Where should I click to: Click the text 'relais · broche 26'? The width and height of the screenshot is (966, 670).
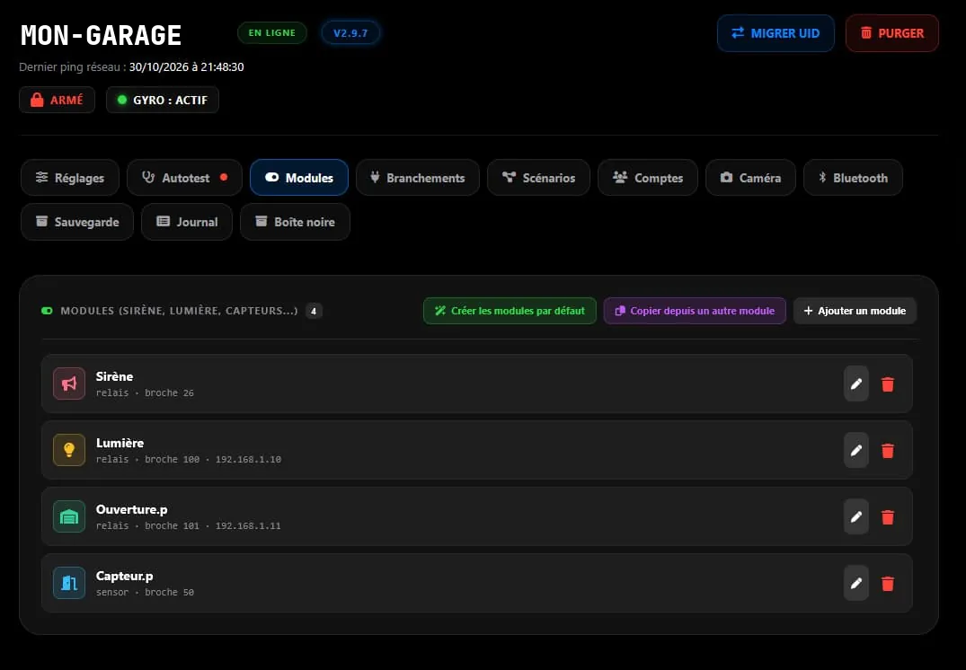[x=145, y=392]
